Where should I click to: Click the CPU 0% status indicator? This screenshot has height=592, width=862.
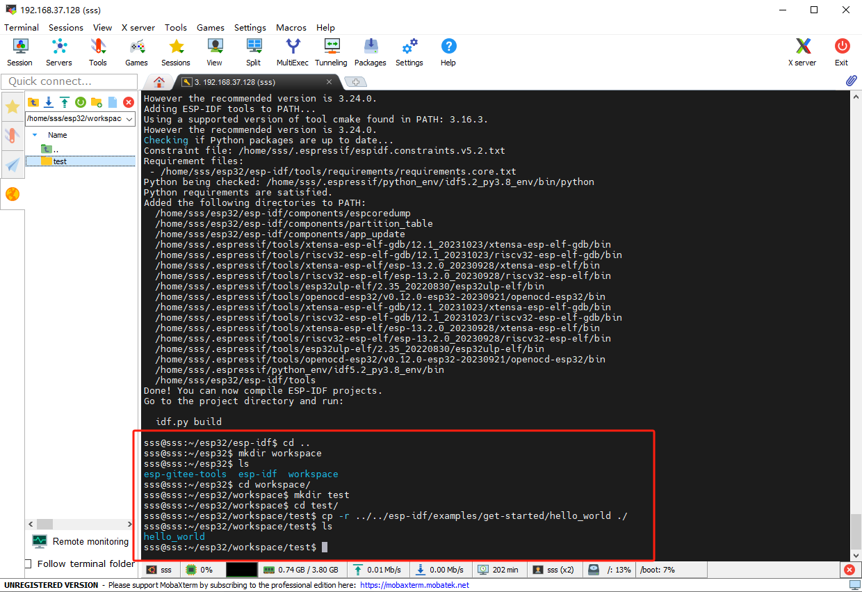coord(201,570)
